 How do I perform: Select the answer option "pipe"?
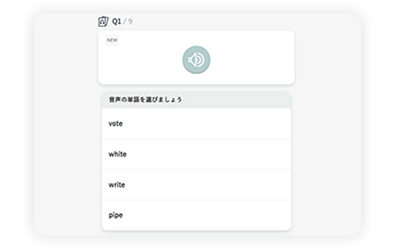pyautogui.click(x=196, y=215)
